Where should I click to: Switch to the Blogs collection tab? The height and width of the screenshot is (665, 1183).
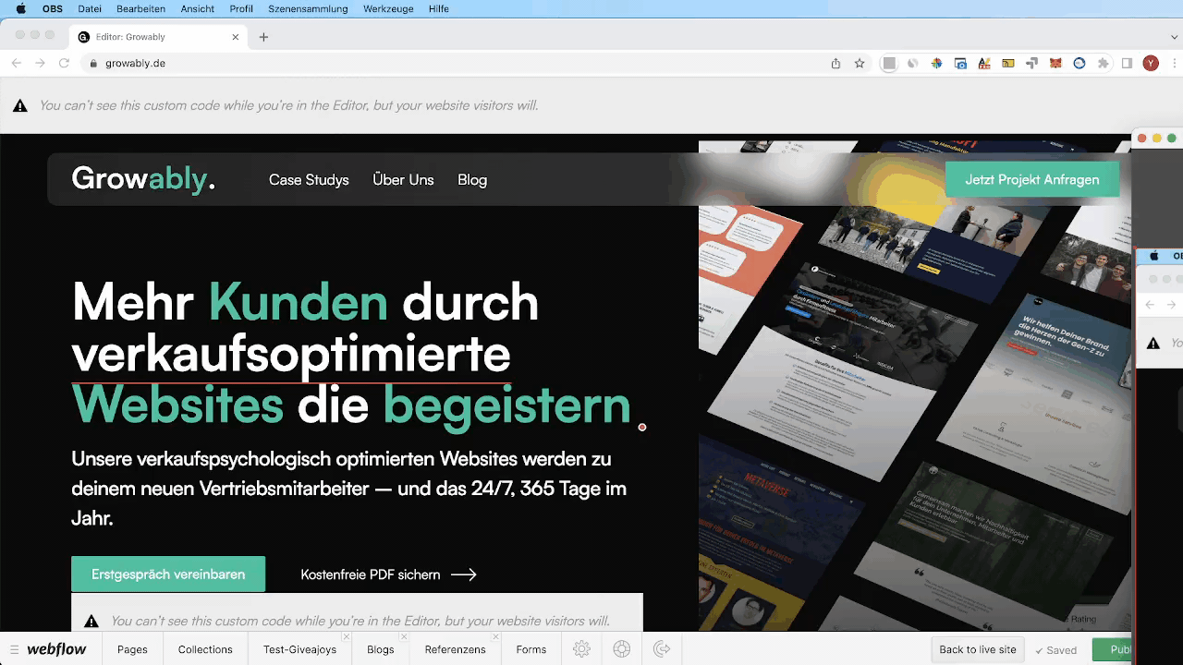(380, 649)
